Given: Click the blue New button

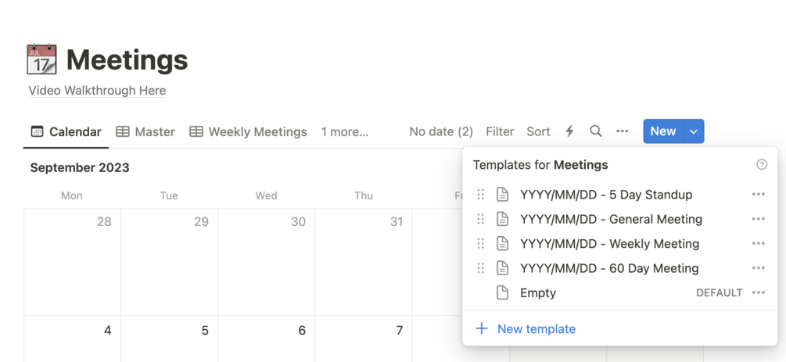Looking at the screenshot, I should (662, 131).
